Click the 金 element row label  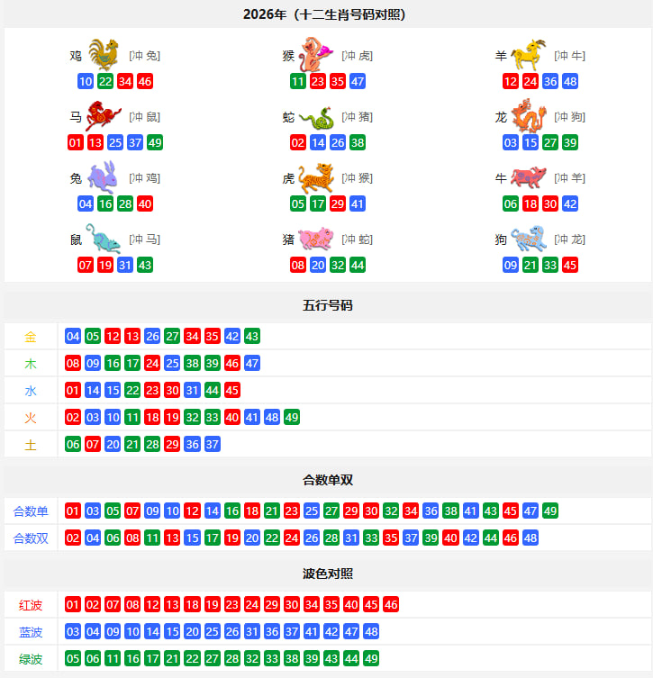point(31,337)
